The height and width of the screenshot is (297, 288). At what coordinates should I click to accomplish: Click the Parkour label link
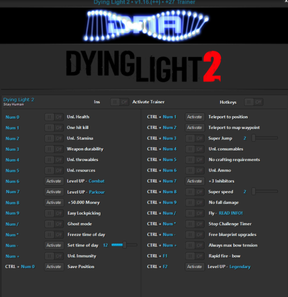pyautogui.click(x=97, y=192)
